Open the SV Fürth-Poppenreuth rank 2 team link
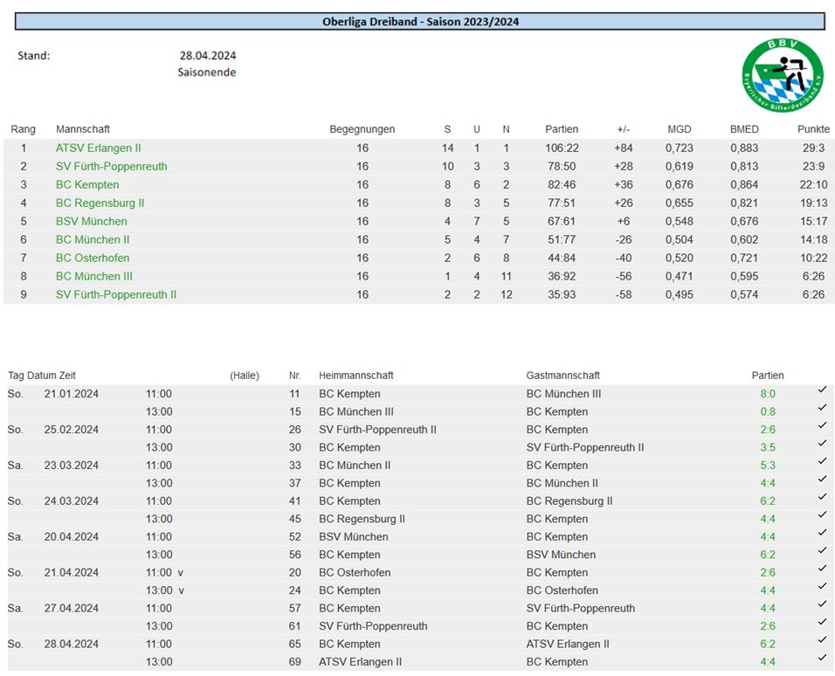This screenshot has width=835, height=676. point(111,166)
